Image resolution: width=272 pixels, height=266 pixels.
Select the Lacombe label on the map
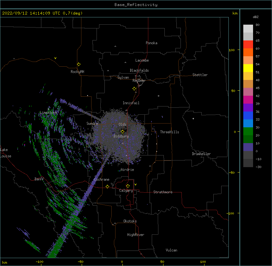(x=142, y=60)
